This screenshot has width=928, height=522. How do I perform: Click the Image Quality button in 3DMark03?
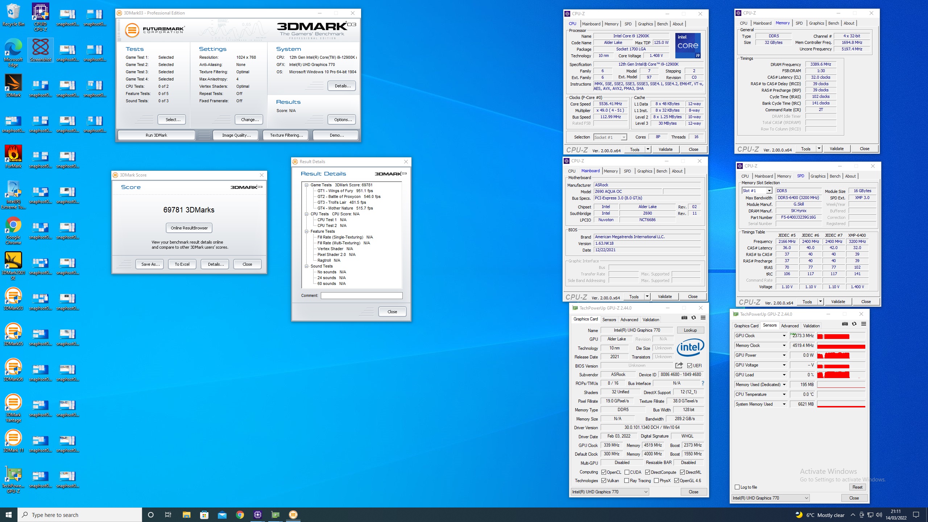point(236,135)
